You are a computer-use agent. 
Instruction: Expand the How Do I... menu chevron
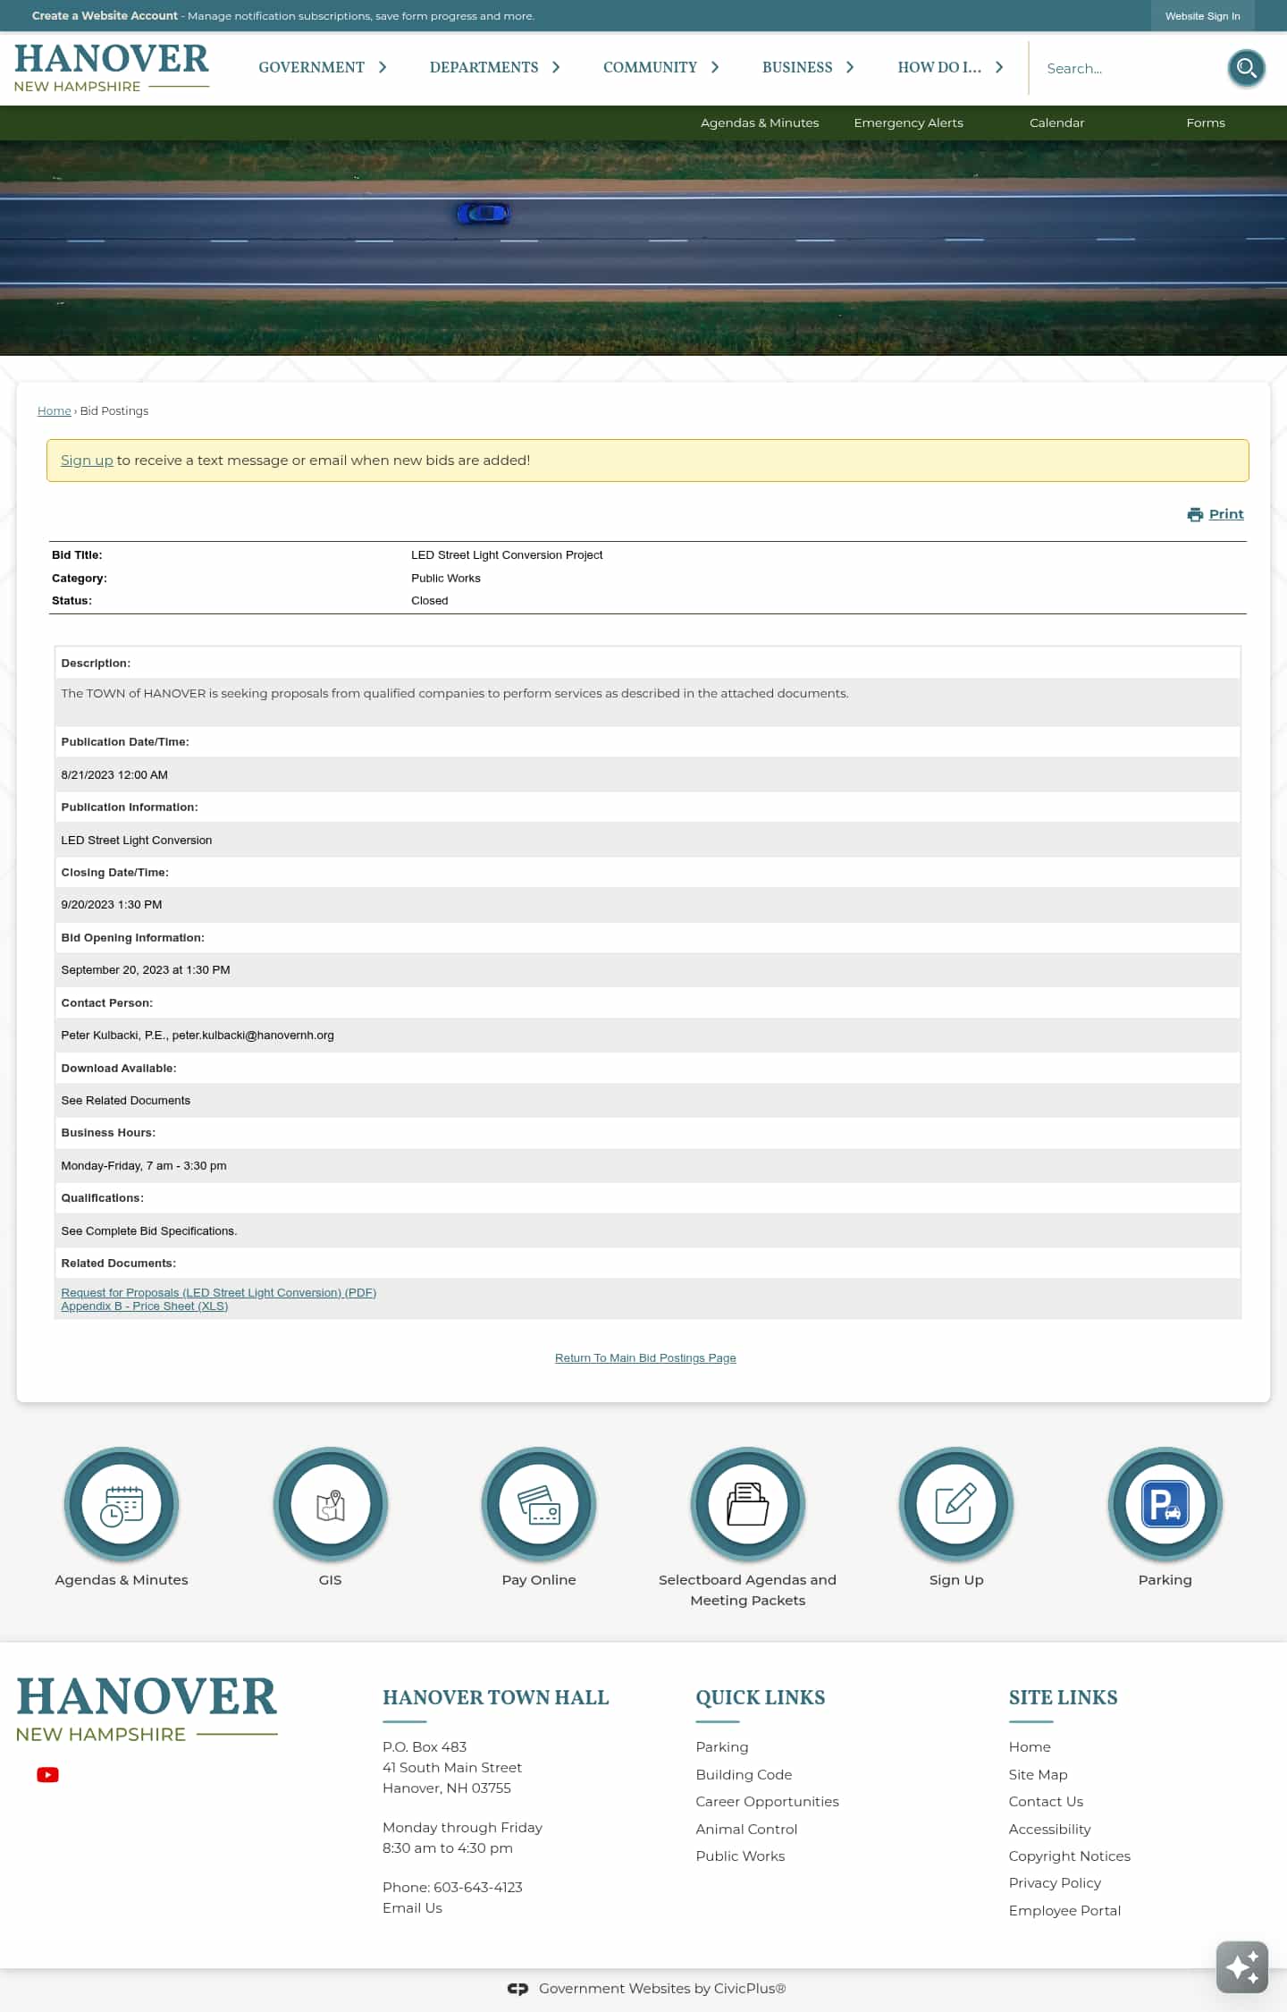point(999,67)
